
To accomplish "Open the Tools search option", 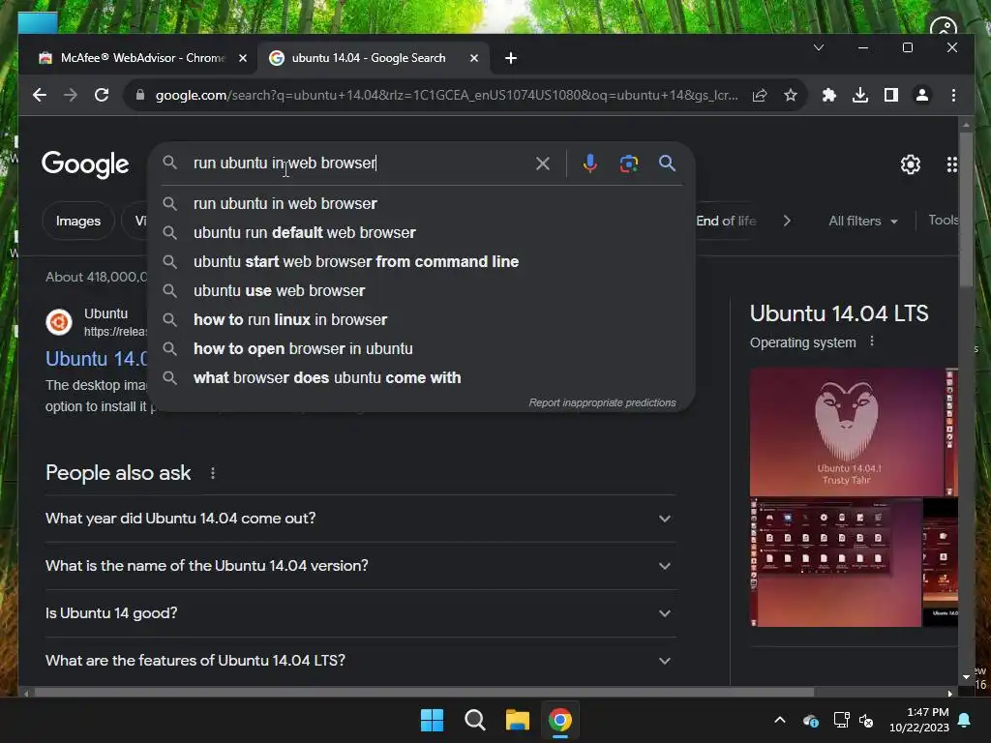I will click(x=944, y=220).
